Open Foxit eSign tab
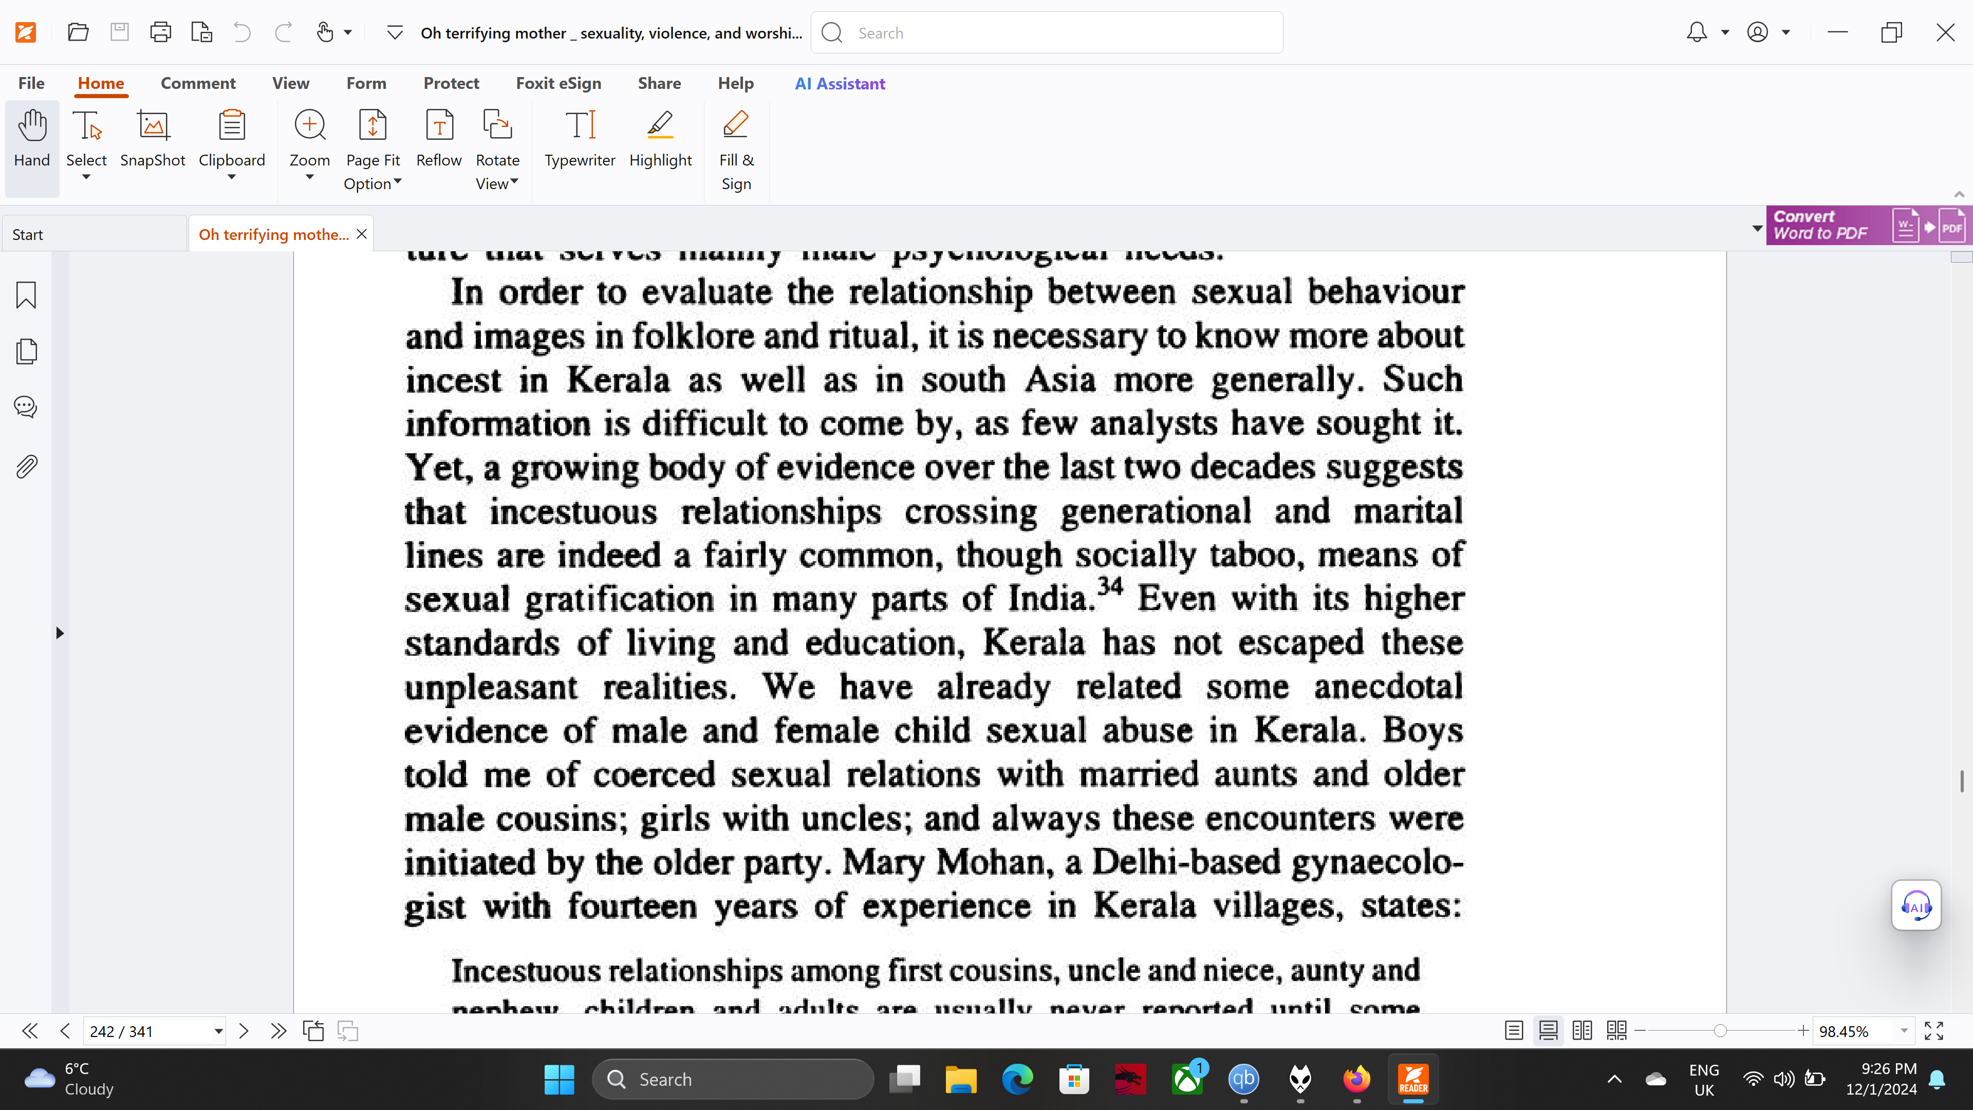Viewport: 1973px width, 1110px height. 559,83
